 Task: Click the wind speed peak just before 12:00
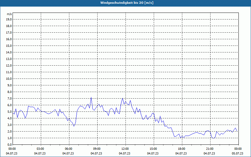click(122, 98)
